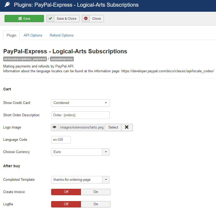The width and height of the screenshot is (216, 212).
Task: Enable the Logfile On option
Action: [x=96, y=204]
